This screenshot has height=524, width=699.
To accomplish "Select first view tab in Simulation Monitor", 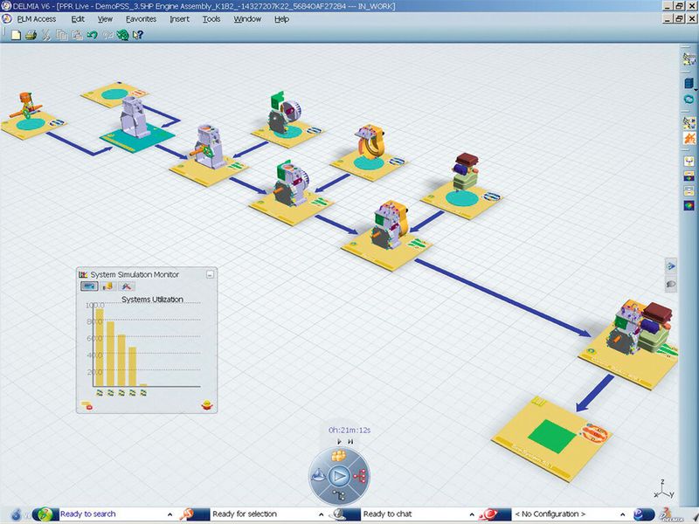I will pos(89,286).
